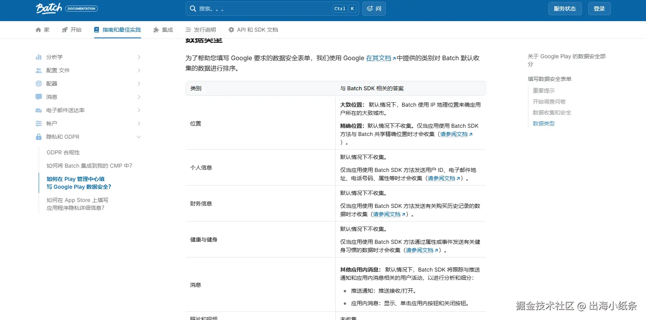Expand the 帐户 section chevron

pos(139,123)
